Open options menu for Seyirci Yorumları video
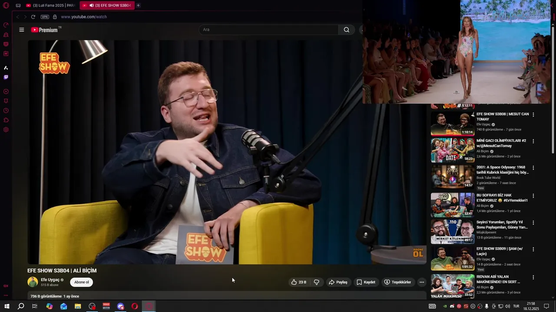Viewport: 556px width, 312px height. pyautogui.click(x=533, y=223)
